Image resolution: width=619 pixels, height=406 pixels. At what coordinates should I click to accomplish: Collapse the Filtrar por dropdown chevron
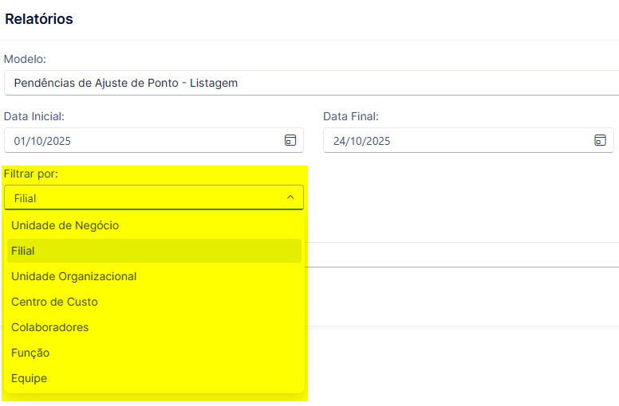click(290, 197)
